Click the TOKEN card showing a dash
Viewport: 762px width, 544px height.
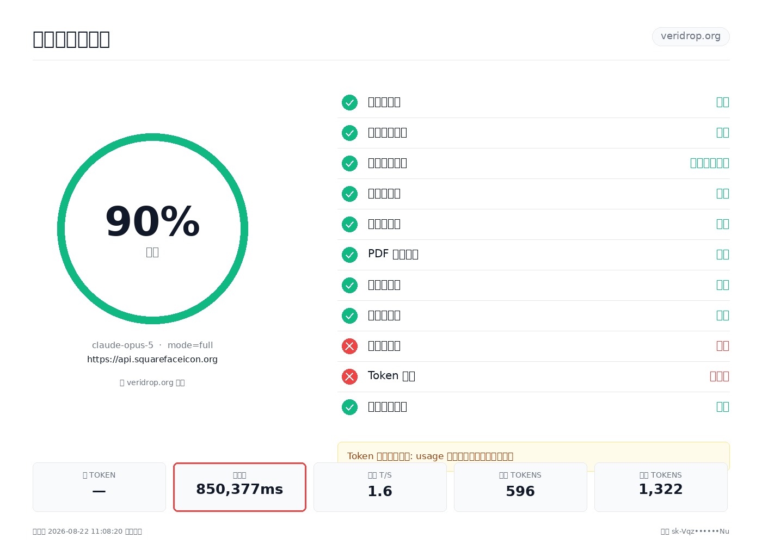point(99,487)
